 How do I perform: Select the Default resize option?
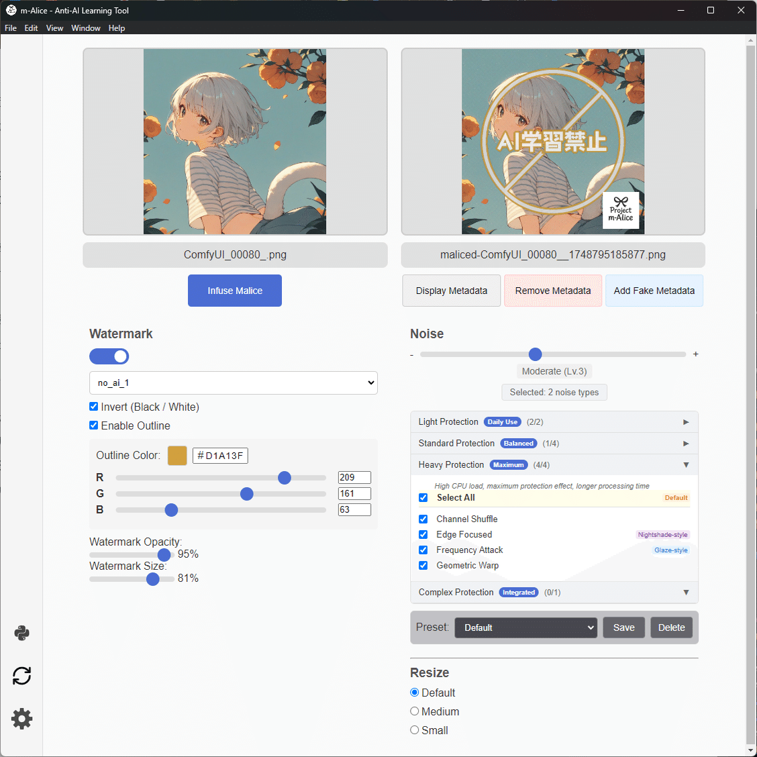click(414, 693)
